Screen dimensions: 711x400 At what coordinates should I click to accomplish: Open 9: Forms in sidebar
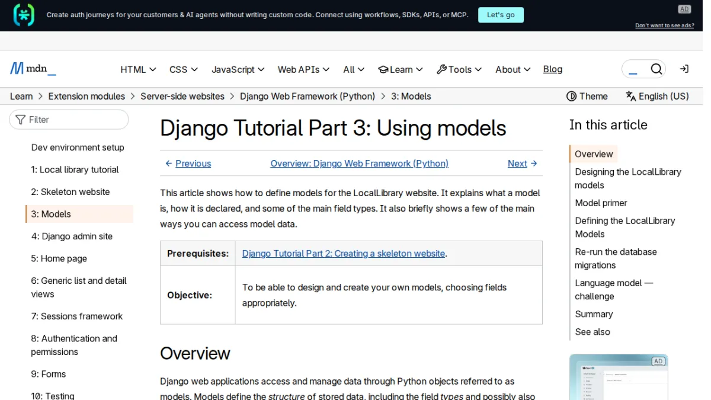[49, 374]
